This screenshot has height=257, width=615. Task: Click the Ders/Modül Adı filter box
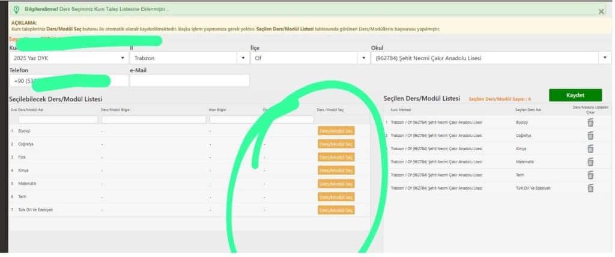coord(57,119)
